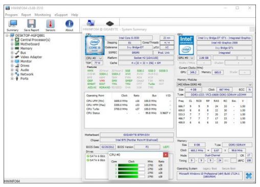Select the Drives tree icon
The width and height of the screenshot is (260, 187).
(17, 65)
